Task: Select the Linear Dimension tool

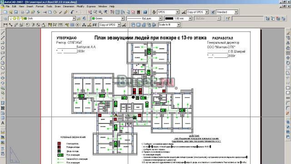Action: tap(5, 25)
